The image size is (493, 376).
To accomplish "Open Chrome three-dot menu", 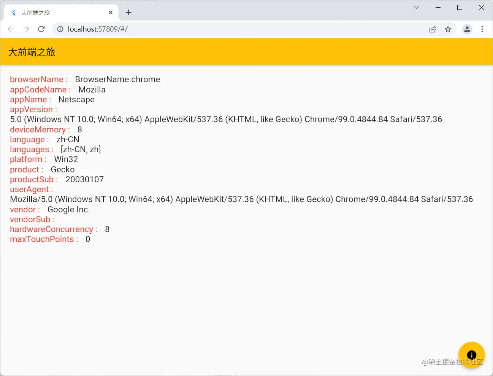I will click(x=482, y=29).
